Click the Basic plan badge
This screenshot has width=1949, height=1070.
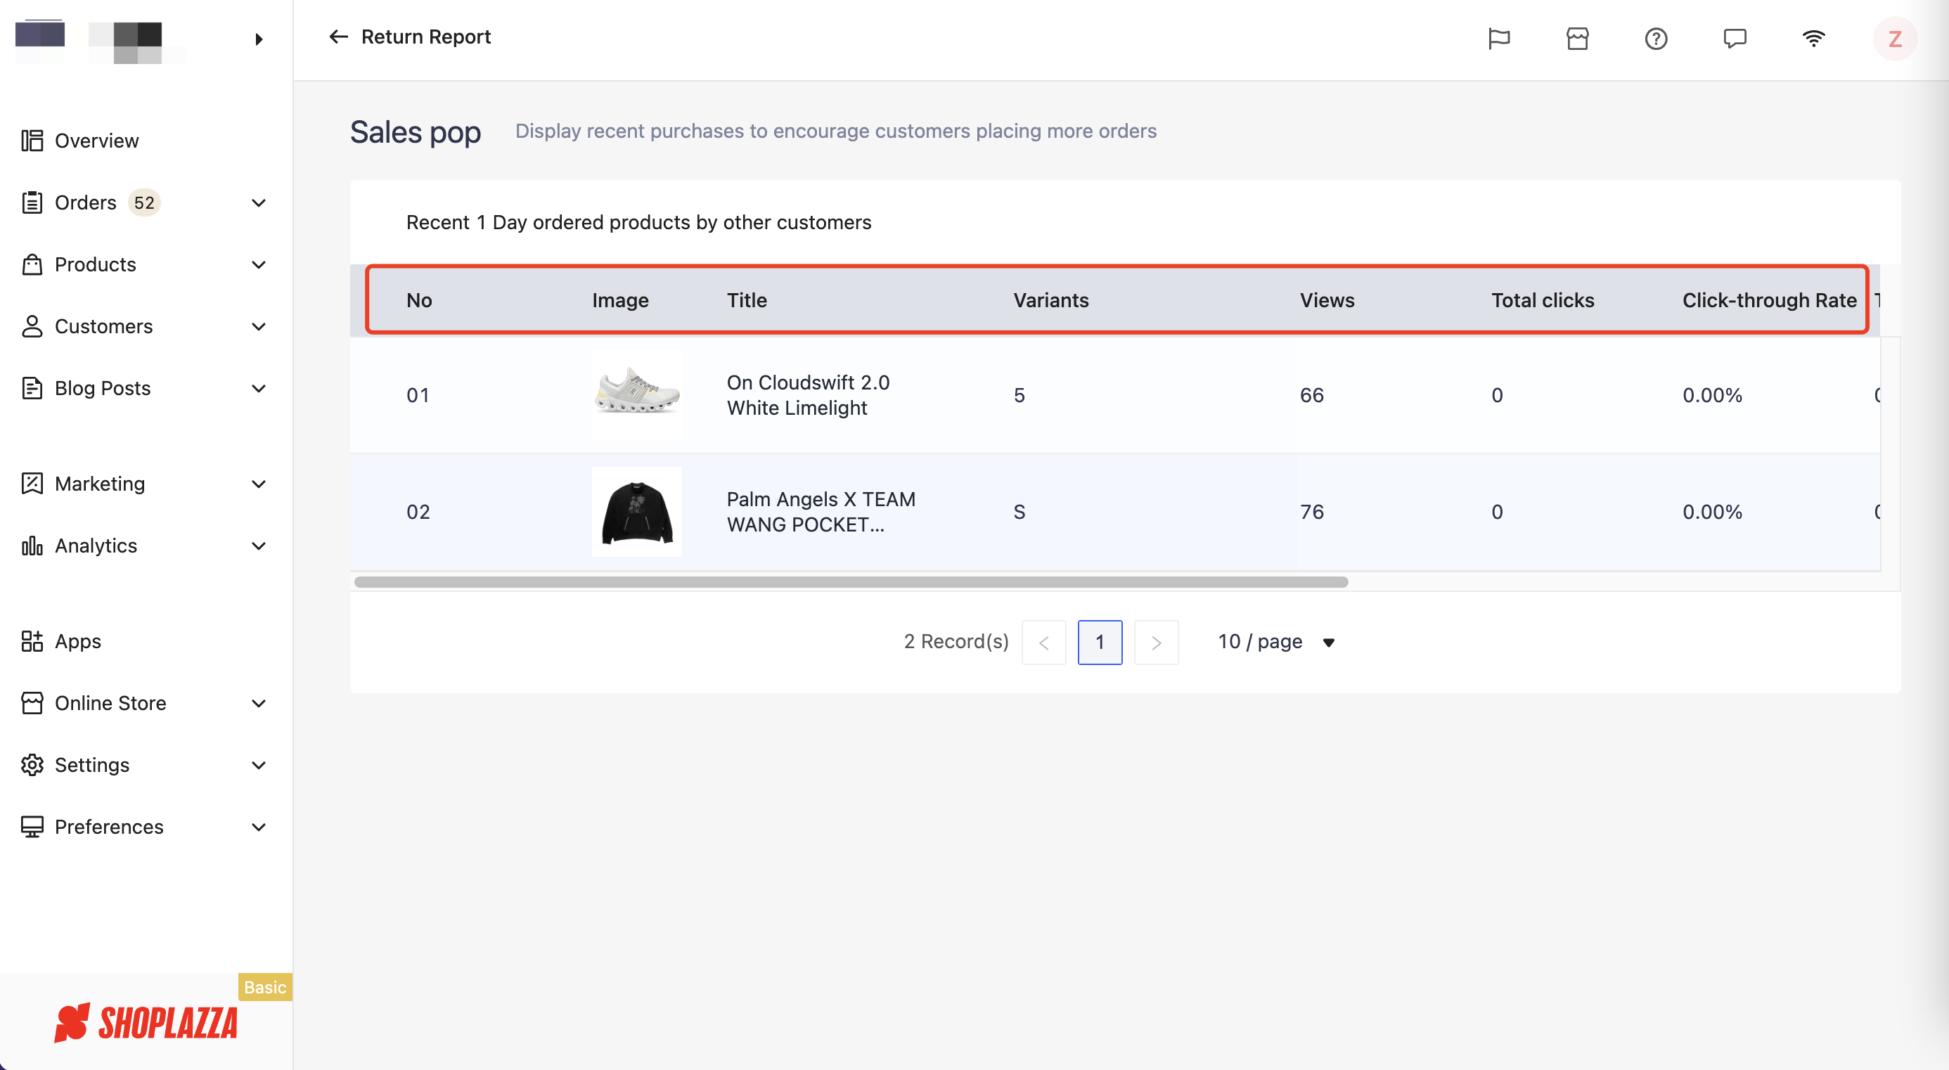[265, 987]
